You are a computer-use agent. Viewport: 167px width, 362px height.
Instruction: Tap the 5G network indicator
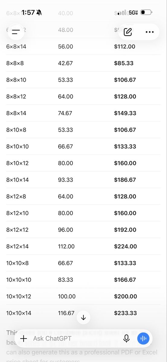133,12
